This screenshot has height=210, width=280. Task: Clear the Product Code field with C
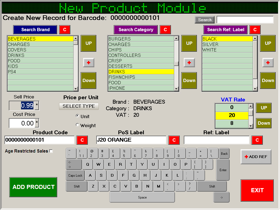pos(82,140)
